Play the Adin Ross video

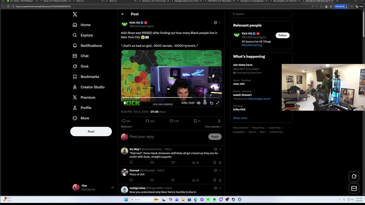click(x=125, y=103)
